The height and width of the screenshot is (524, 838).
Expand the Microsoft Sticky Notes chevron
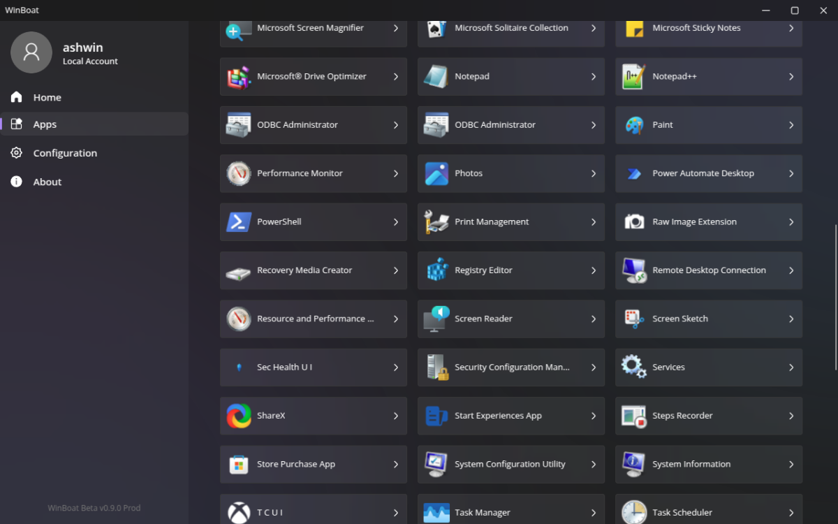(x=791, y=28)
